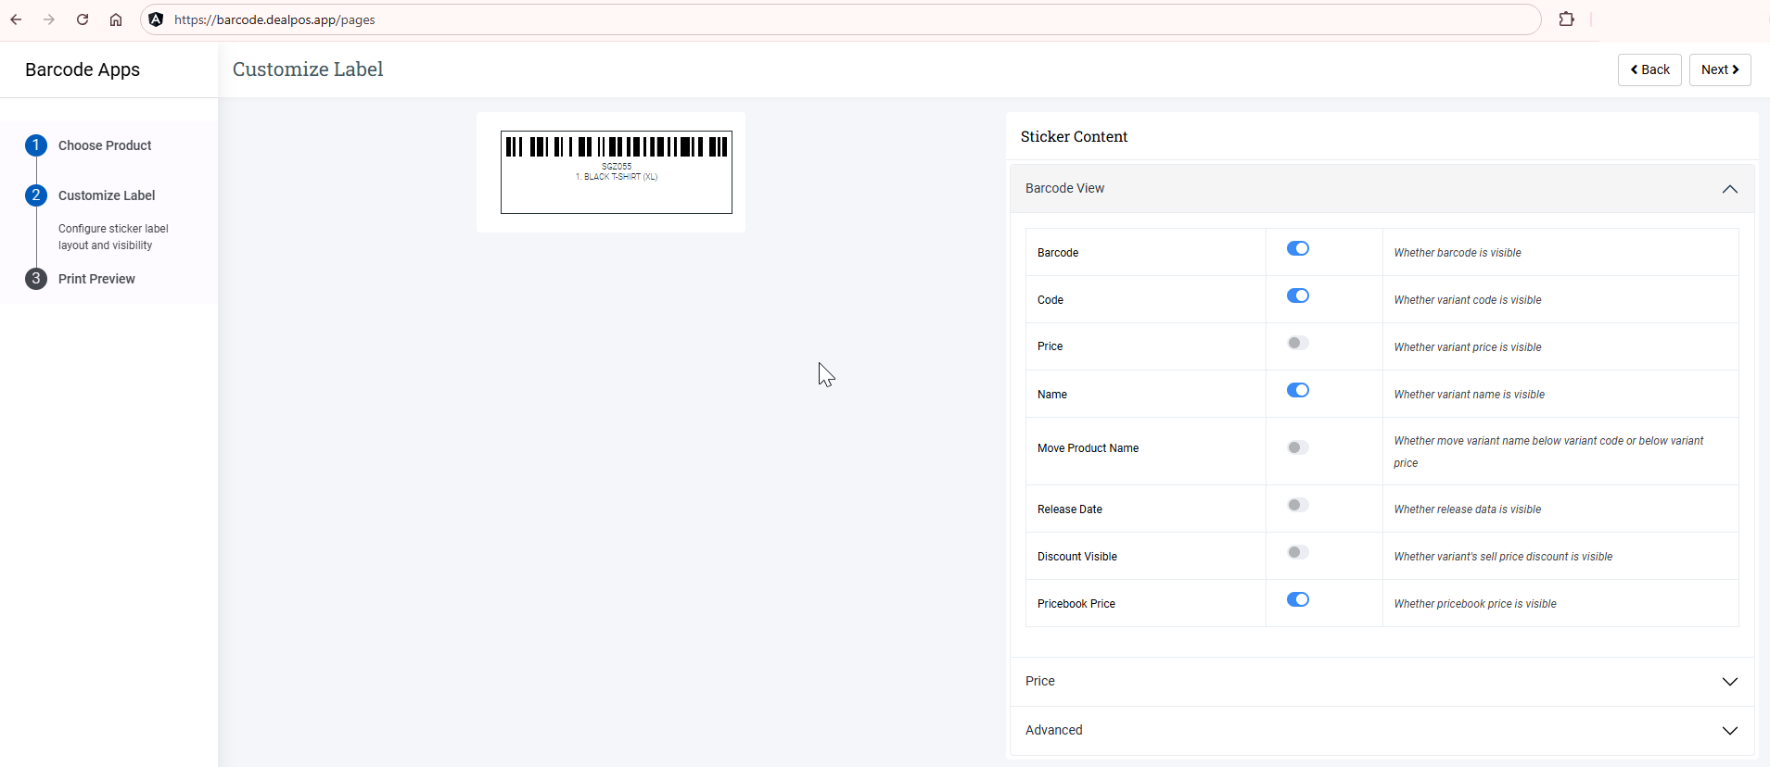Click 'Whether release data is visible' text
This screenshot has width=1770, height=767.
[1468, 509]
